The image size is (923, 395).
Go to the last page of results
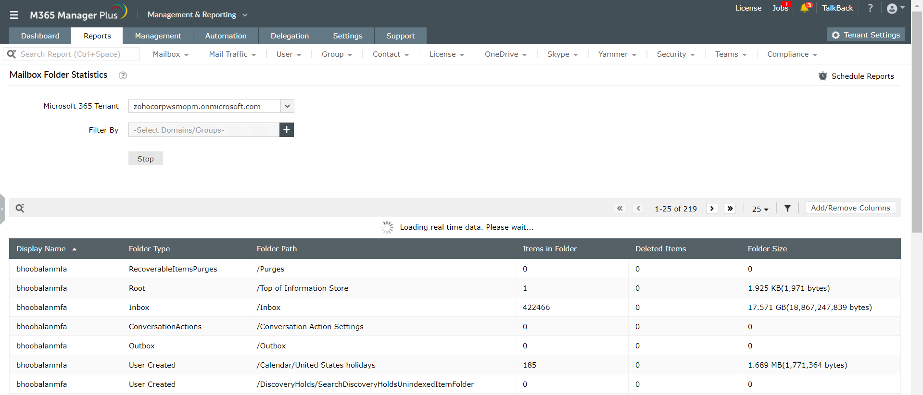point(730,209)
